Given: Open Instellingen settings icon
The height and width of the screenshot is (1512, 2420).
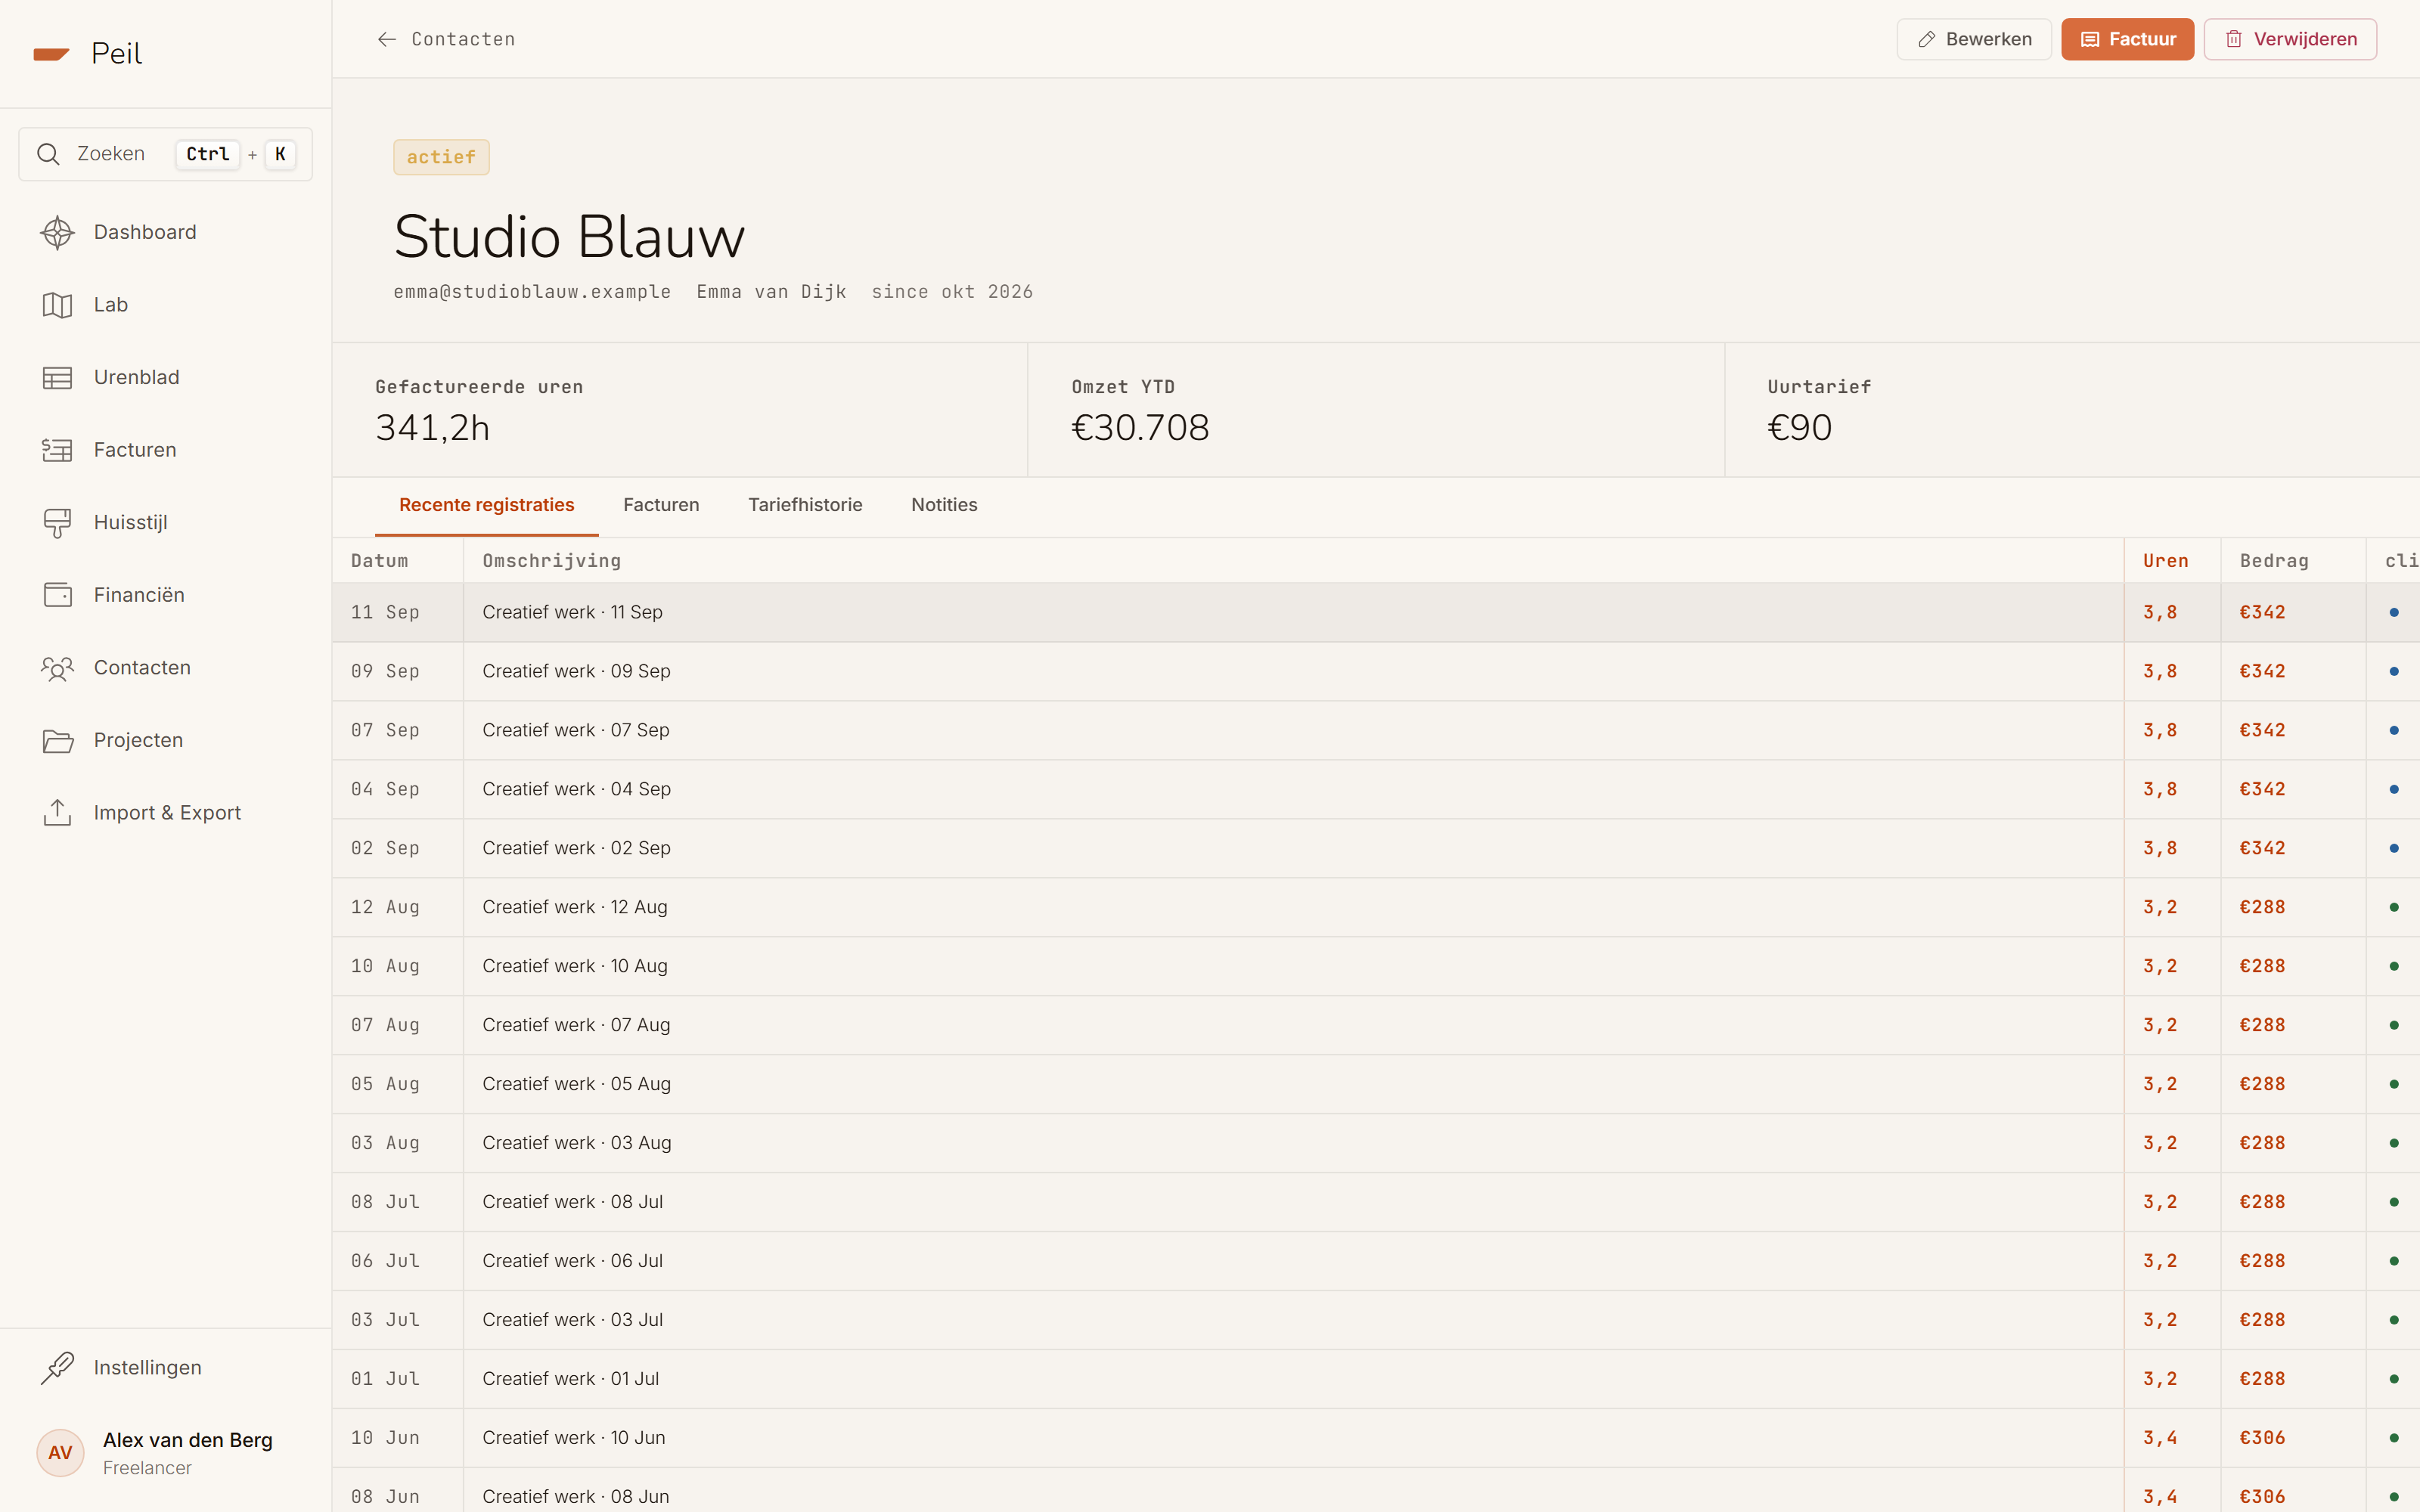Looking at the screenshot, I should coord(57,1368).
